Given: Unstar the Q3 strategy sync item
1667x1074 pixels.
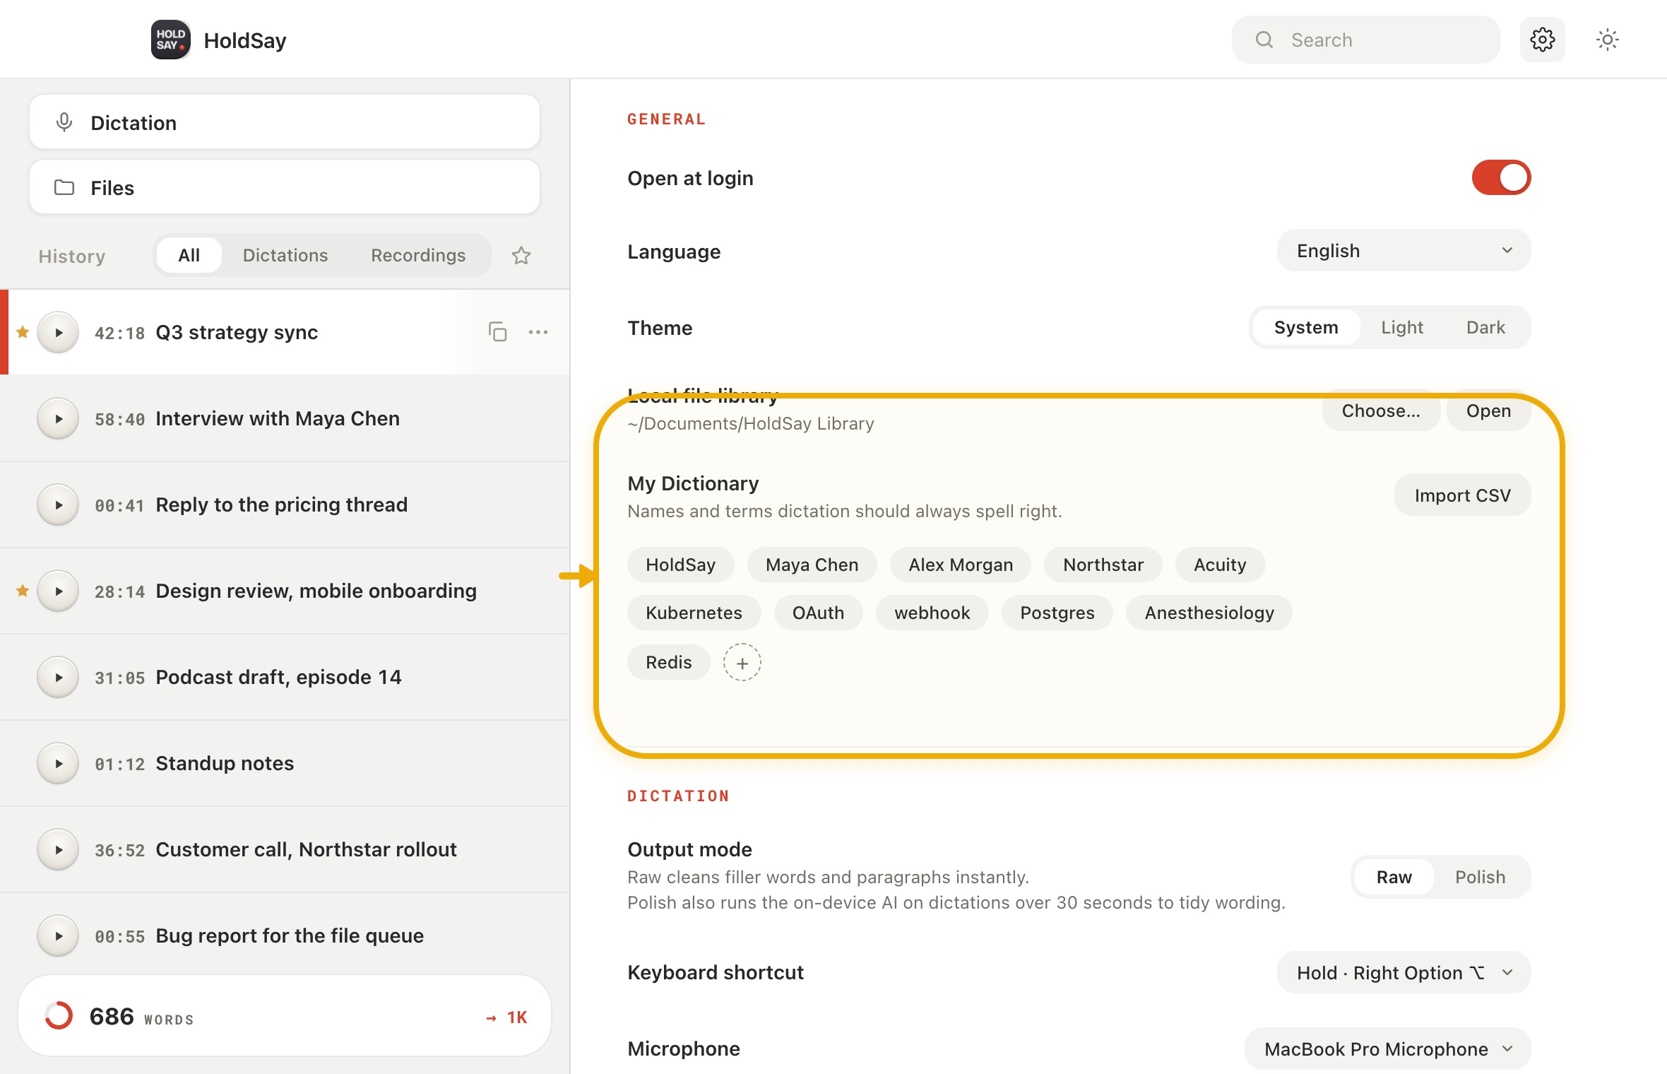Looking at the screenshot, I should click(23, 331).
